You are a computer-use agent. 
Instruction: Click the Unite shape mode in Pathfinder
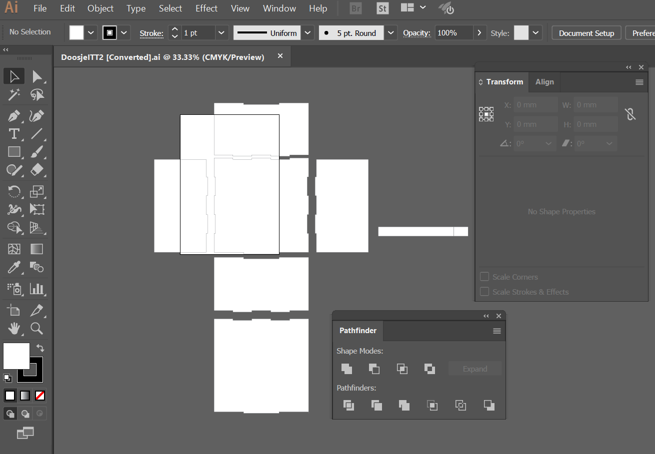click(x=346, y=369)
